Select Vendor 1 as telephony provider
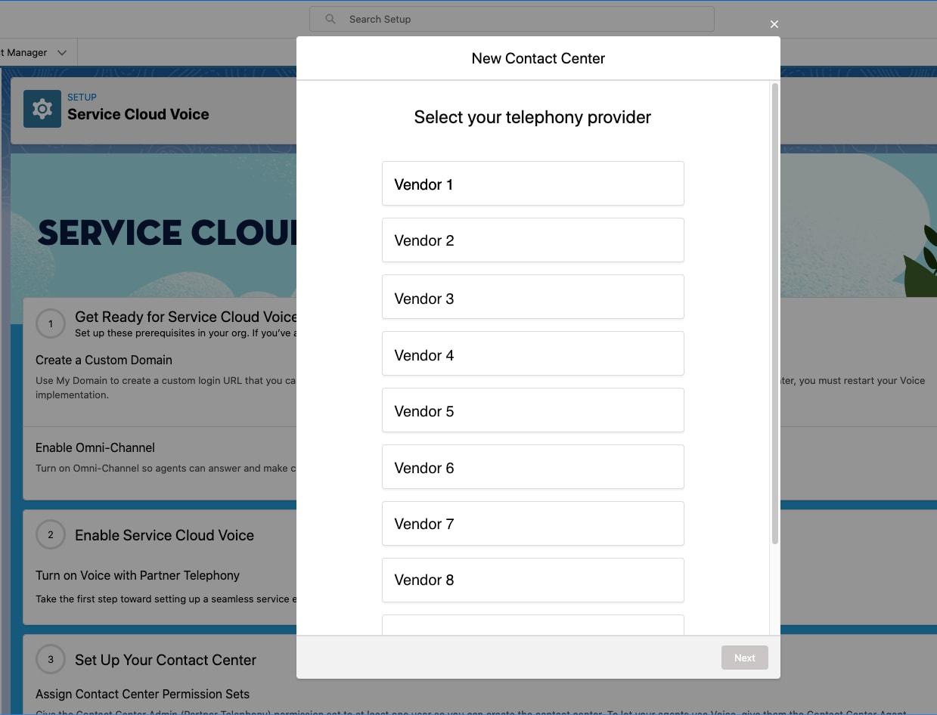 (x=532, y=184)
